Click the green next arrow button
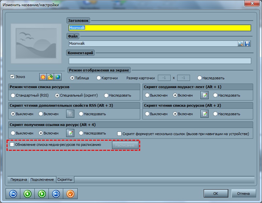Screen dimensions: 262x203 [x=42, y=194]
